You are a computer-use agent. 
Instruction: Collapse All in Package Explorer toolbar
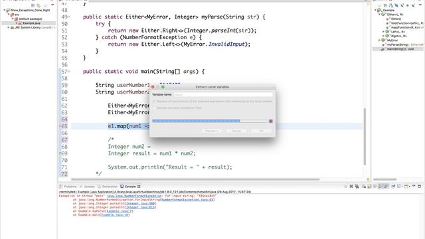tap(33, 5)
